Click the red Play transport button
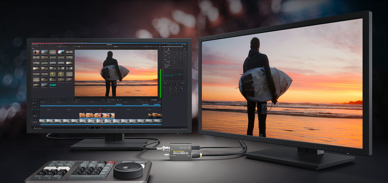 pyautogui.click(x=116, y=100)
